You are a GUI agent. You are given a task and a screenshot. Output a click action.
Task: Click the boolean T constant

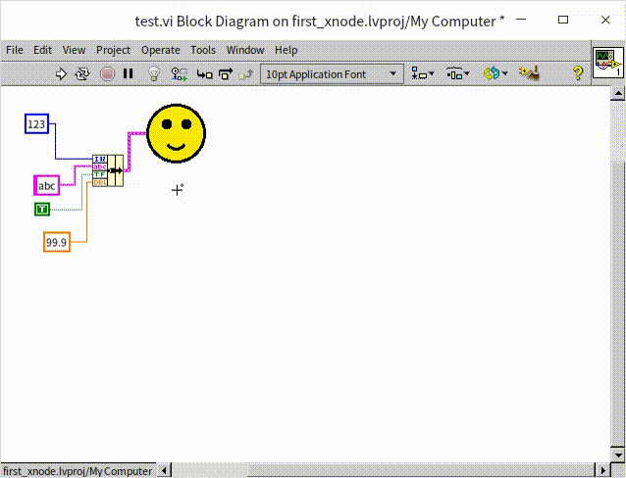(42, 210)
